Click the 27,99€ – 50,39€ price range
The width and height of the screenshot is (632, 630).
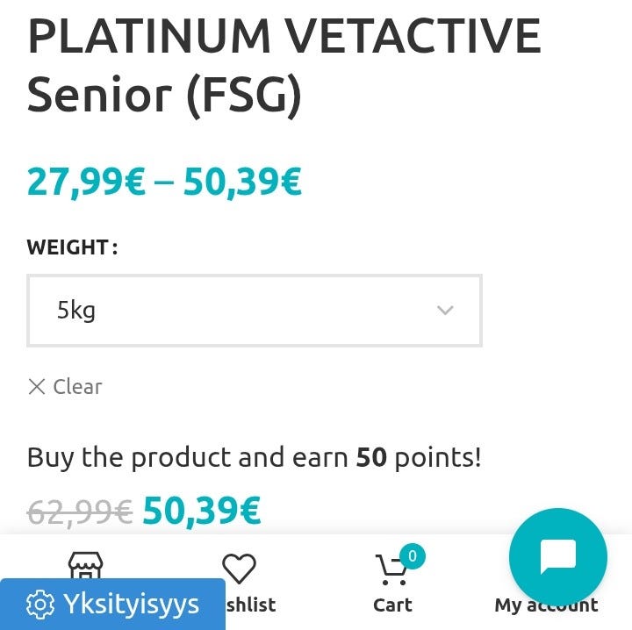pyautogui.click(x=164, y=182)
